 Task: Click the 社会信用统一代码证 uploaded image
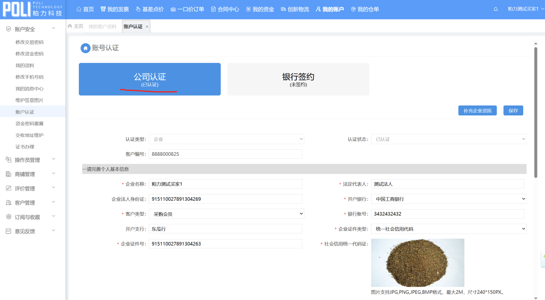point(417,262)
